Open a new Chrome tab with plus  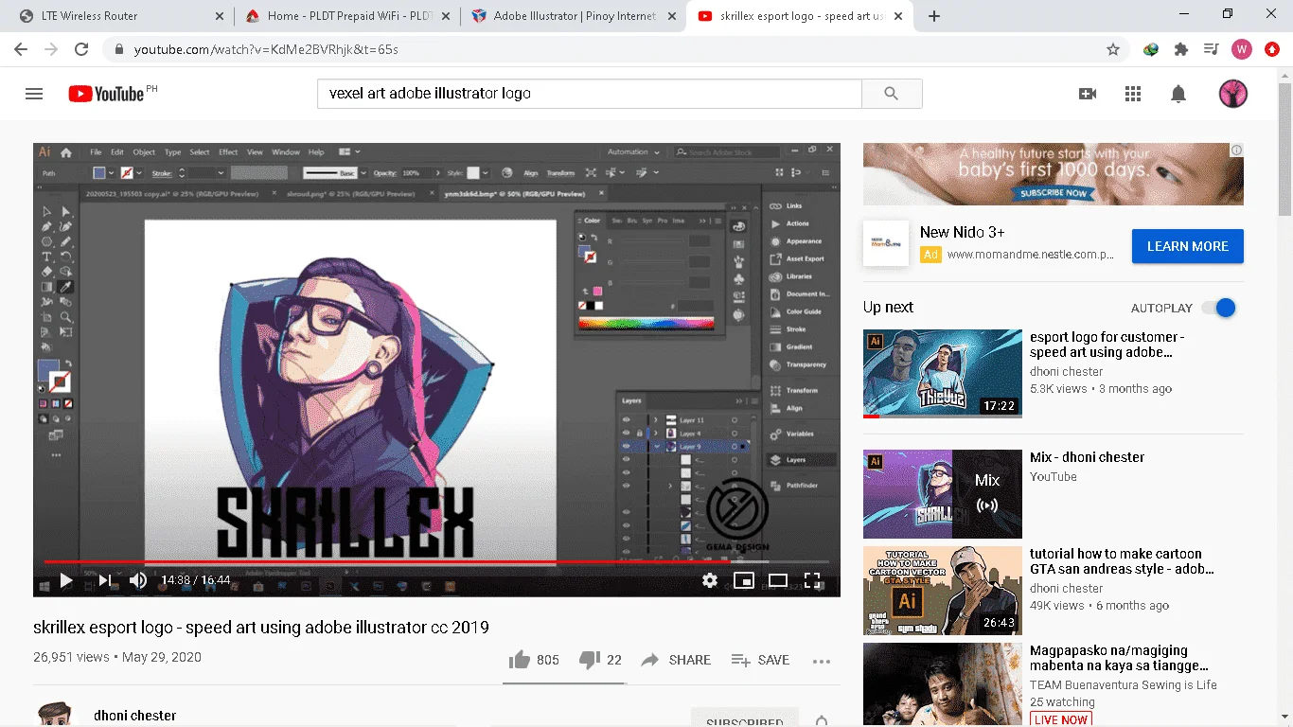pyautogui.click(x=934, y=16)
